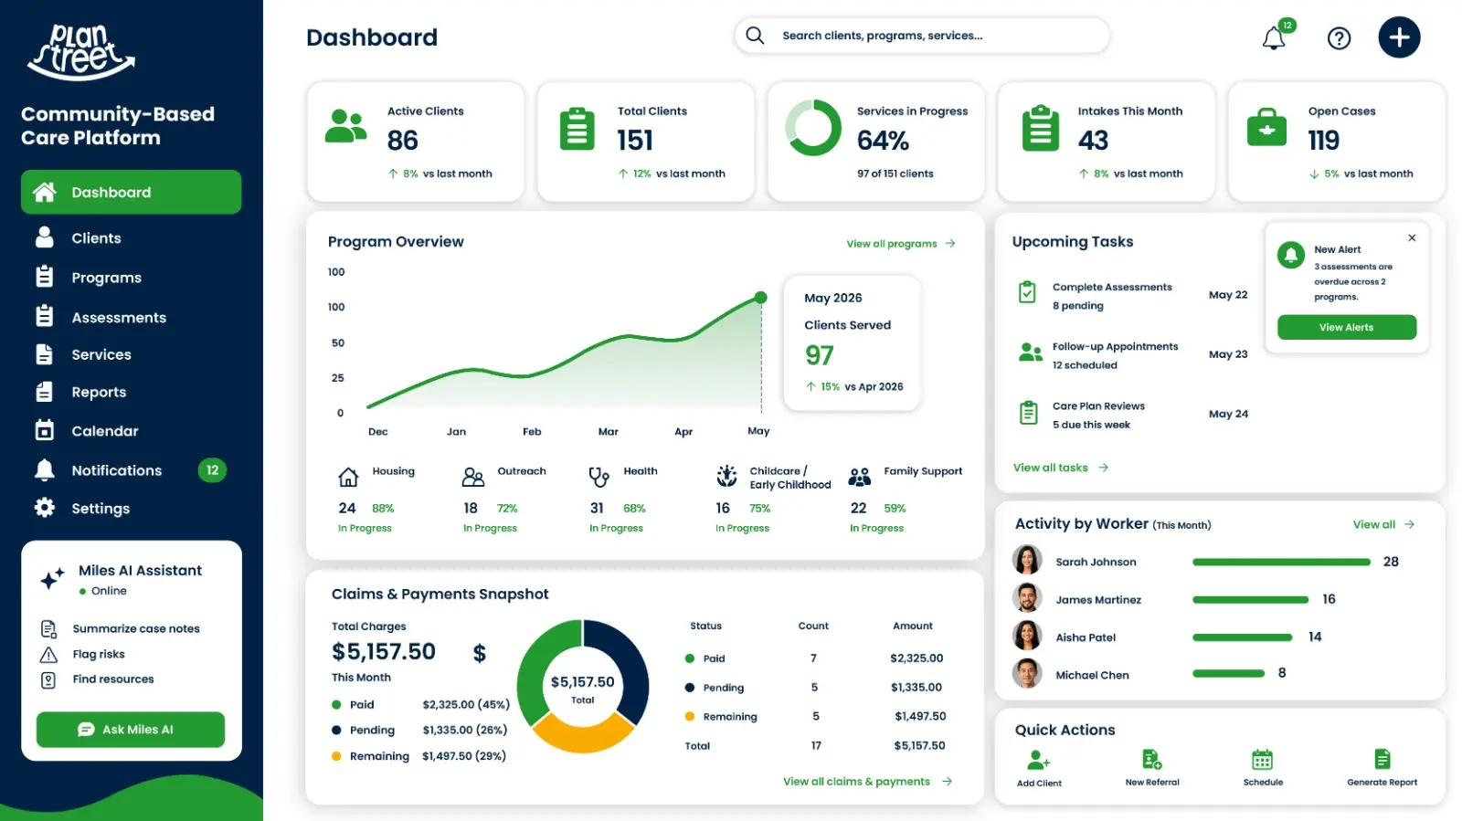Click the notifications badge 12 in sidebar

click(212, 470)
